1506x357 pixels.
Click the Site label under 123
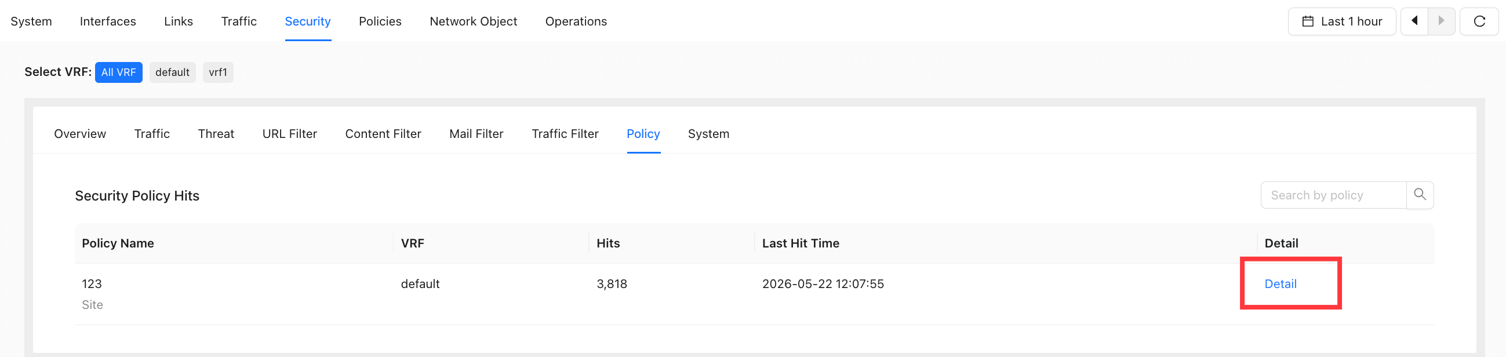pyautogui.click(x=92, y=305)
